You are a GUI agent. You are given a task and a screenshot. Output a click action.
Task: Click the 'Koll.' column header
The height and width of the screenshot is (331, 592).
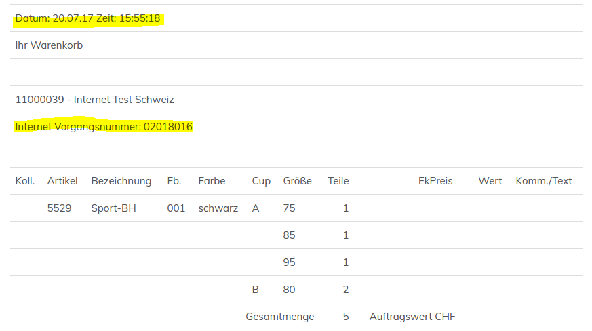[25, 181]
